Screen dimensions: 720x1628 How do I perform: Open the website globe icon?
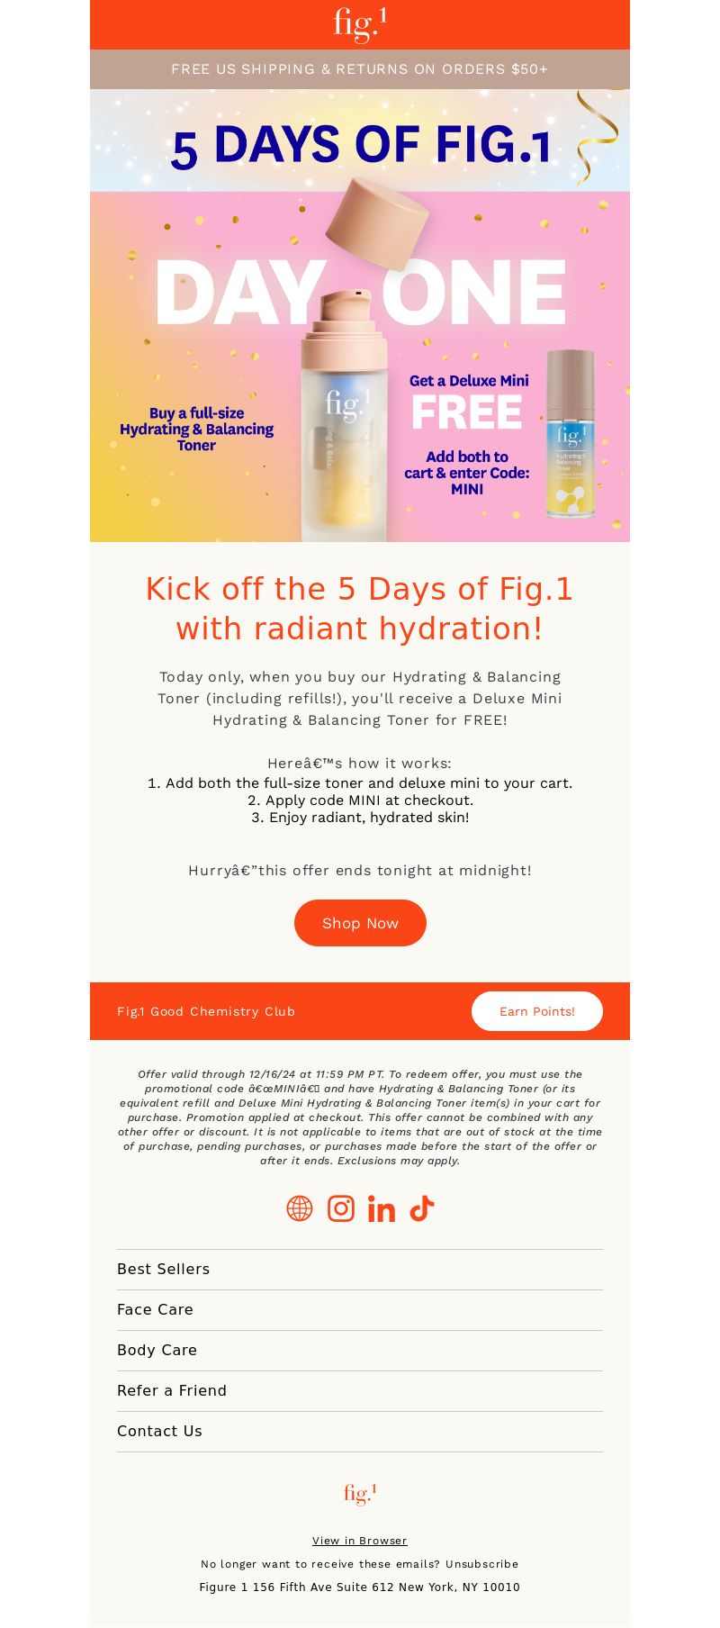pos(300,1208)
